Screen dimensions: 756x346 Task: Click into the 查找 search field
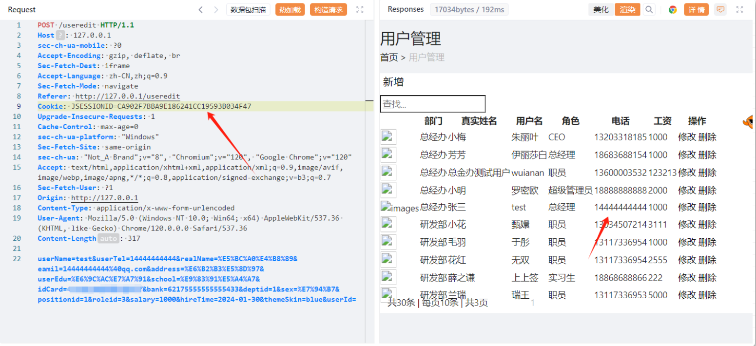(x=433, y=104)
